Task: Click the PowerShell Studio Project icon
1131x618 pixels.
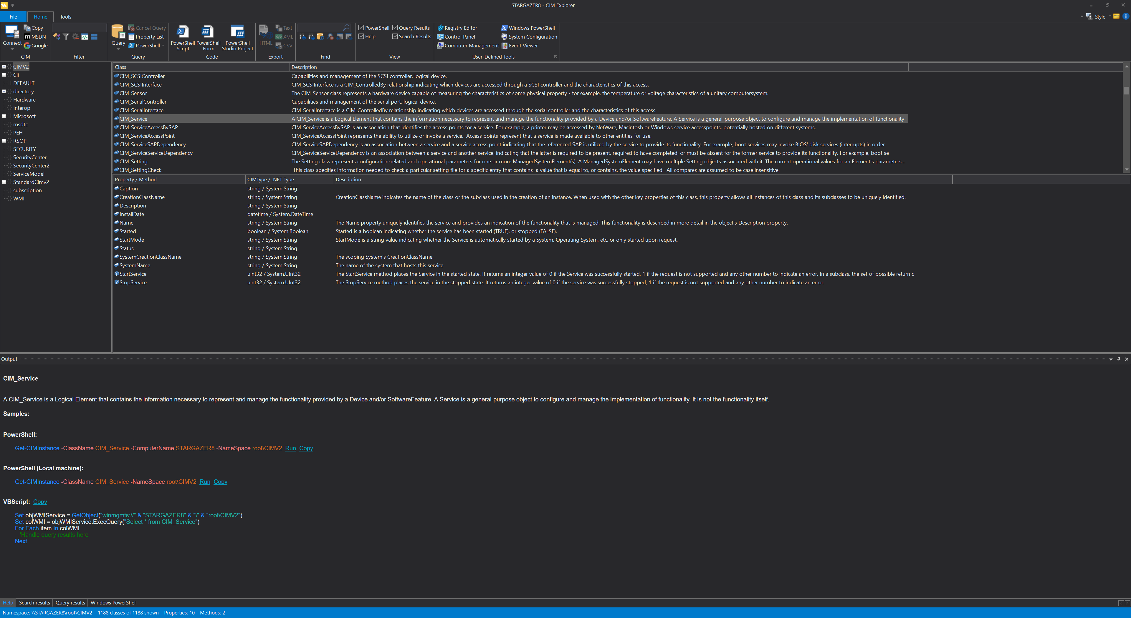Action: click(x=237, y=38)
